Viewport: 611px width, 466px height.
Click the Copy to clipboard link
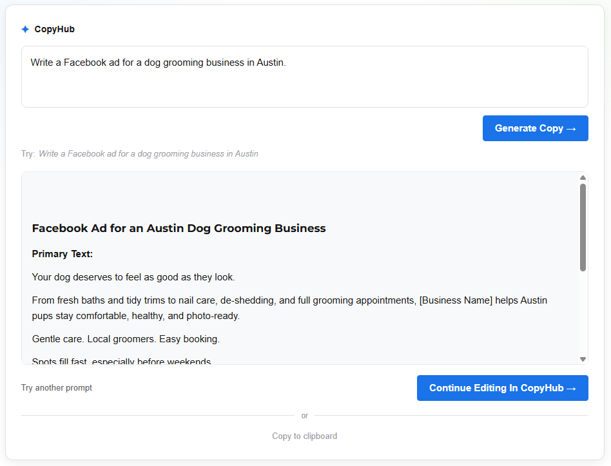[304, 436]
